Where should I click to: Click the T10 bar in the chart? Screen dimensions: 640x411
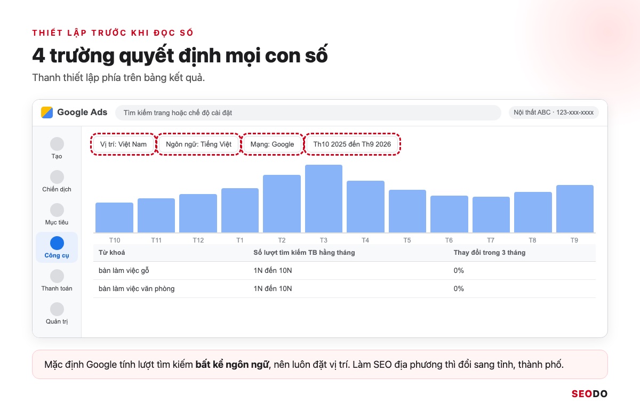(114, 217)
